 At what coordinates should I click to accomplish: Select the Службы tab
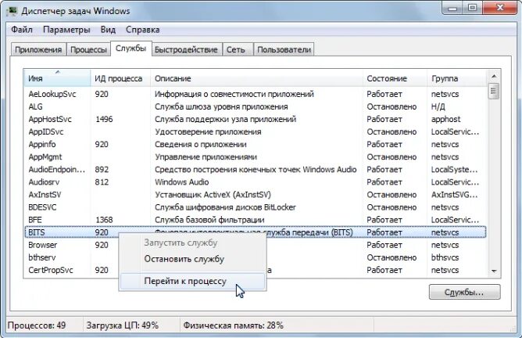tap(130, 49)
